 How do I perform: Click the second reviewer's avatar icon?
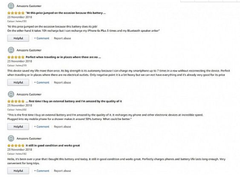tap(11, 50)
